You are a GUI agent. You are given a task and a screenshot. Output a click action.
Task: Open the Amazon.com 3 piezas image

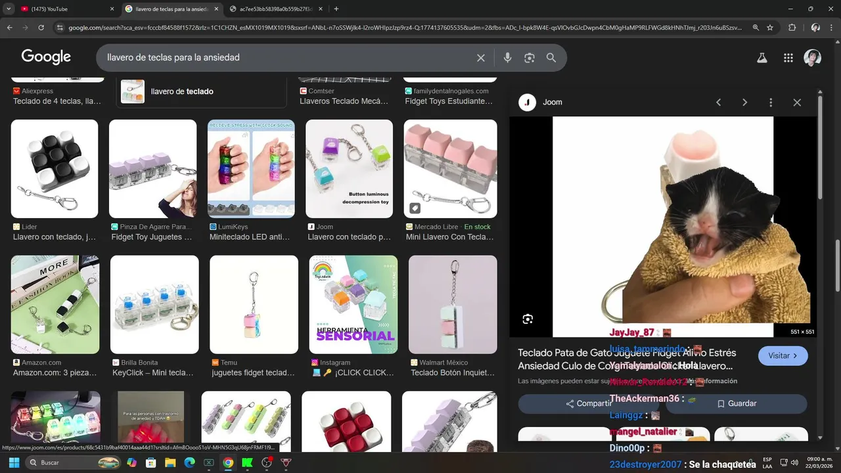click(x=55, y=305)
